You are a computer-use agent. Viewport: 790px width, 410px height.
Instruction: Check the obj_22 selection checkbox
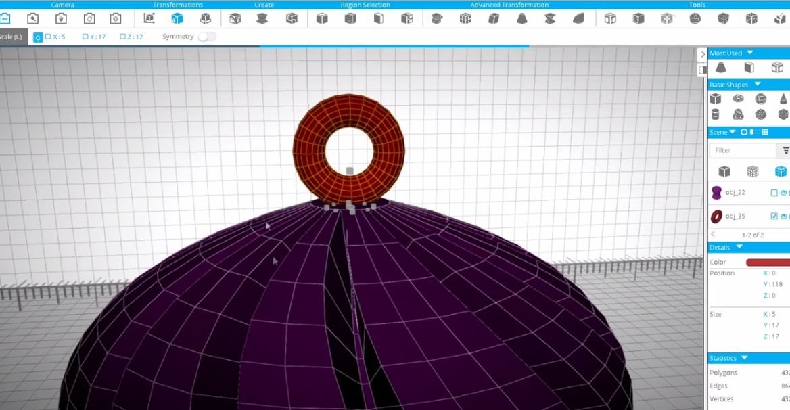tap(774, 193)
